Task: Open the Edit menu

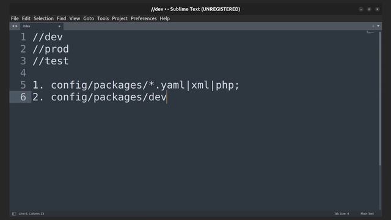Action: (x=26, y=18)
